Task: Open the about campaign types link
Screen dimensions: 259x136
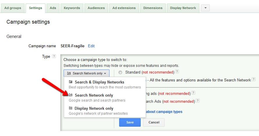Action: click(x=164, y=112)
